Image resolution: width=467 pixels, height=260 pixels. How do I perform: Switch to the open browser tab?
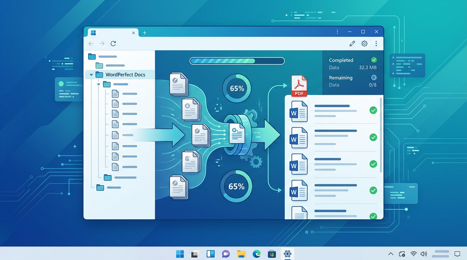click(x=112, y=32)
